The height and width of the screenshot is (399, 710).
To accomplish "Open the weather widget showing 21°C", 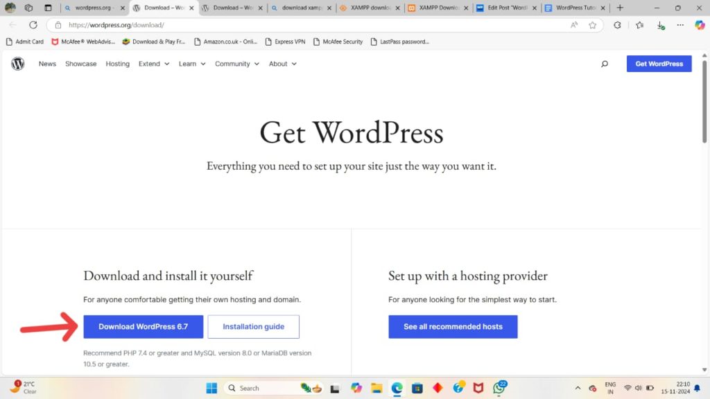I will [24, 388].
